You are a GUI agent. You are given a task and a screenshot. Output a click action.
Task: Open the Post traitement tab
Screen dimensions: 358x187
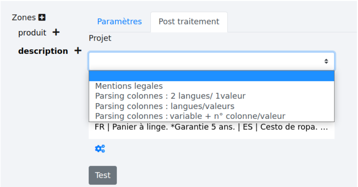(189, 22)
